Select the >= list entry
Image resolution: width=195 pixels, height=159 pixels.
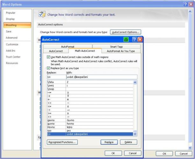coord(90,113)
